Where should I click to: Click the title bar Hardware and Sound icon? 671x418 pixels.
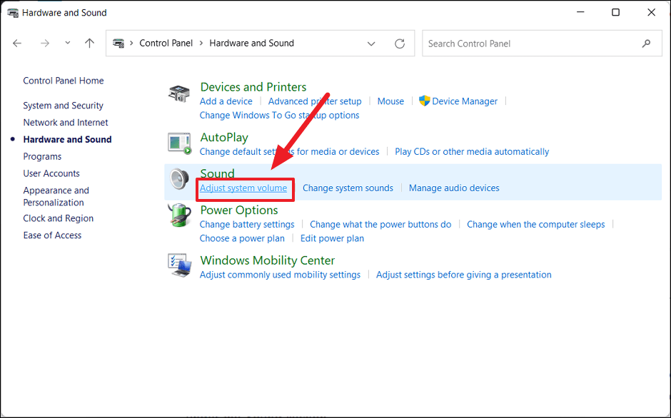click(x=13, y=13)
